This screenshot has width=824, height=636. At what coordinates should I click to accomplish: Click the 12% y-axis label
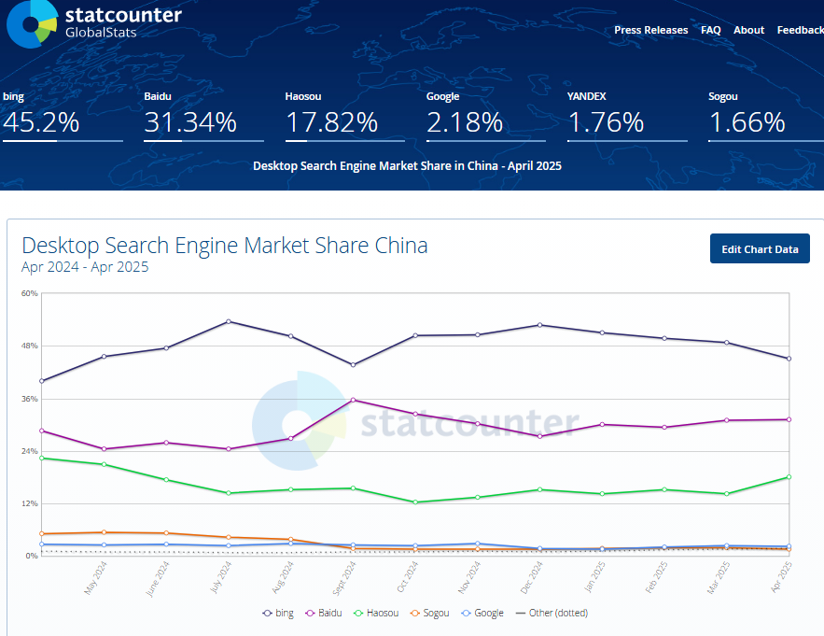click(30, 504)
